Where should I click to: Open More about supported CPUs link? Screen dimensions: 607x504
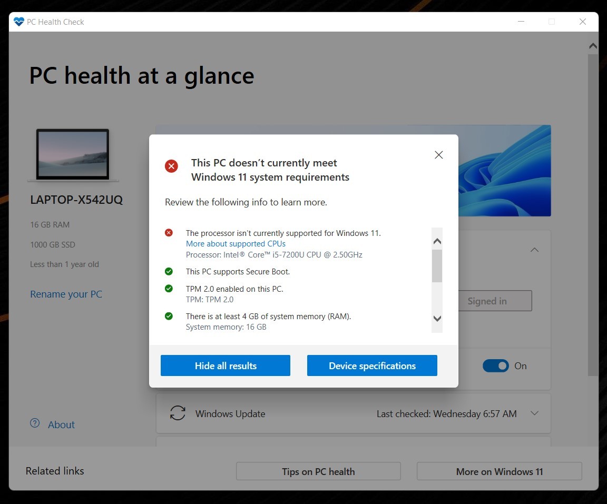pyautogui.click(x=236, y=244)
